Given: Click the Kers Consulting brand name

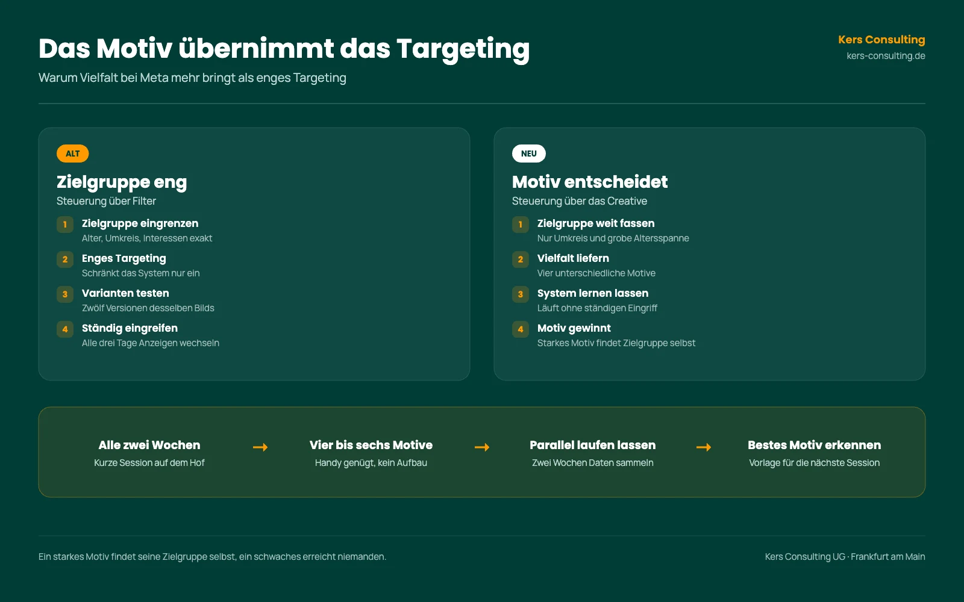Looking at the screenshot, I should coord(881,40).
